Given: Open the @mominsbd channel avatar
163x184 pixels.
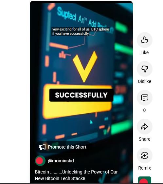Looking at the screenshot, I should pos(40,161).
